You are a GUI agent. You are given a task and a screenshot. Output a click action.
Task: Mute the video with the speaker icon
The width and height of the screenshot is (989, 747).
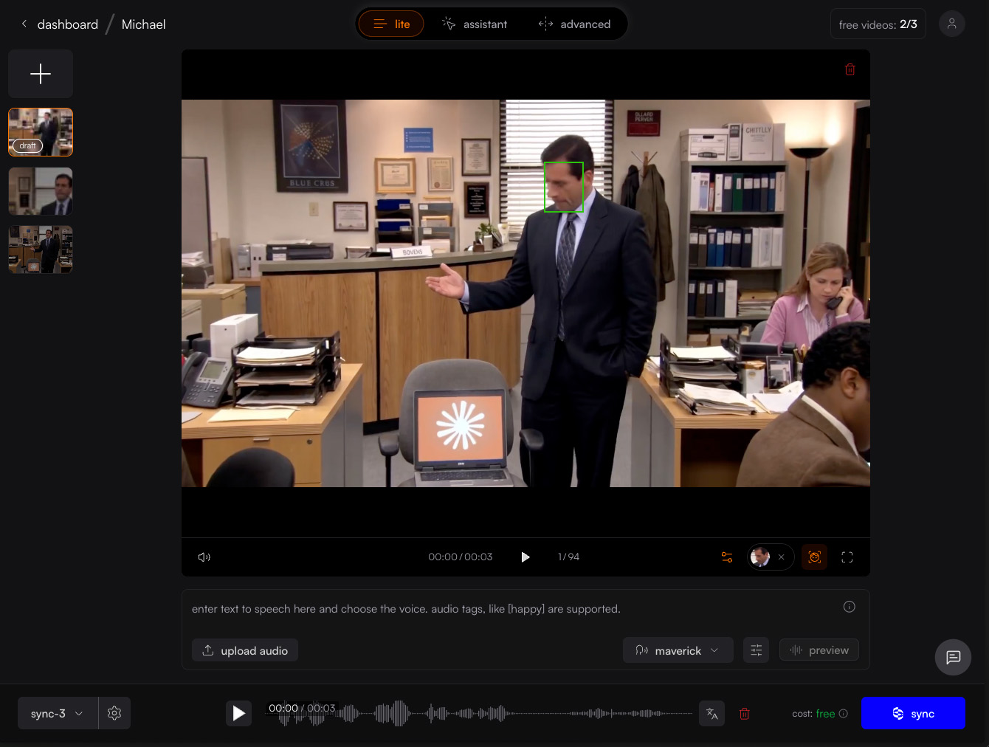point(204,557)
